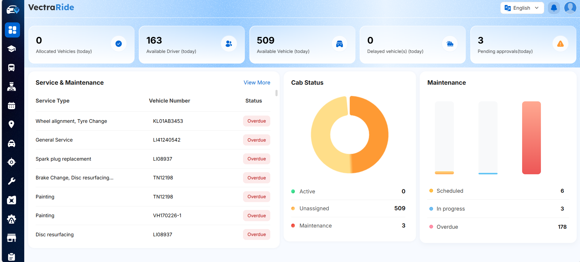Click Overdue status for LI41240542

[x=257, y=140]
